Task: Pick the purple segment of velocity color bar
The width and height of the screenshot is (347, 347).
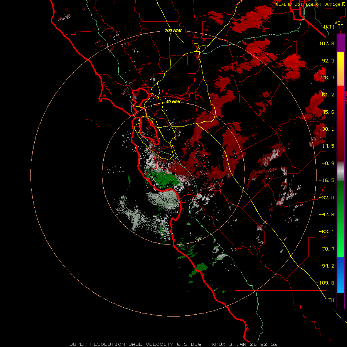Action: coord(340,43)
